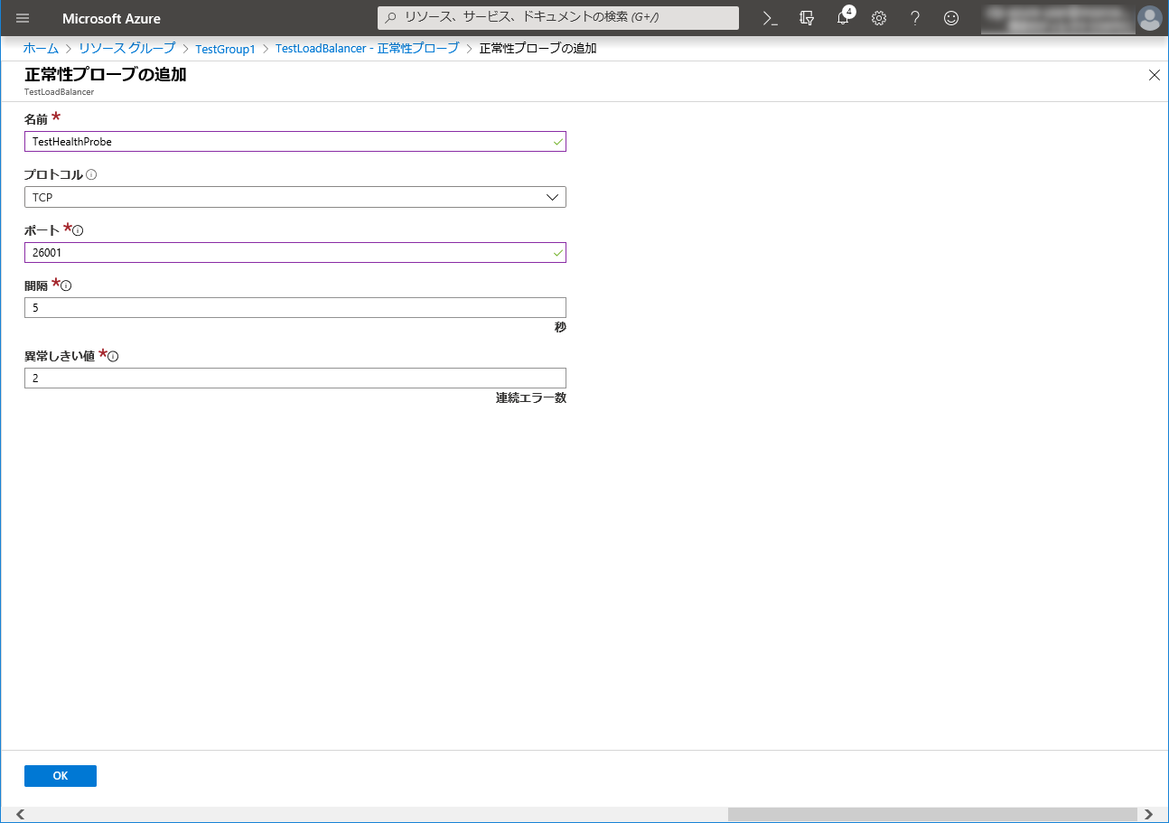The height and width of the screenshot is (823, 1169).
Task: Go to ホーム breadcrumb
Action: tap(41, 49)
